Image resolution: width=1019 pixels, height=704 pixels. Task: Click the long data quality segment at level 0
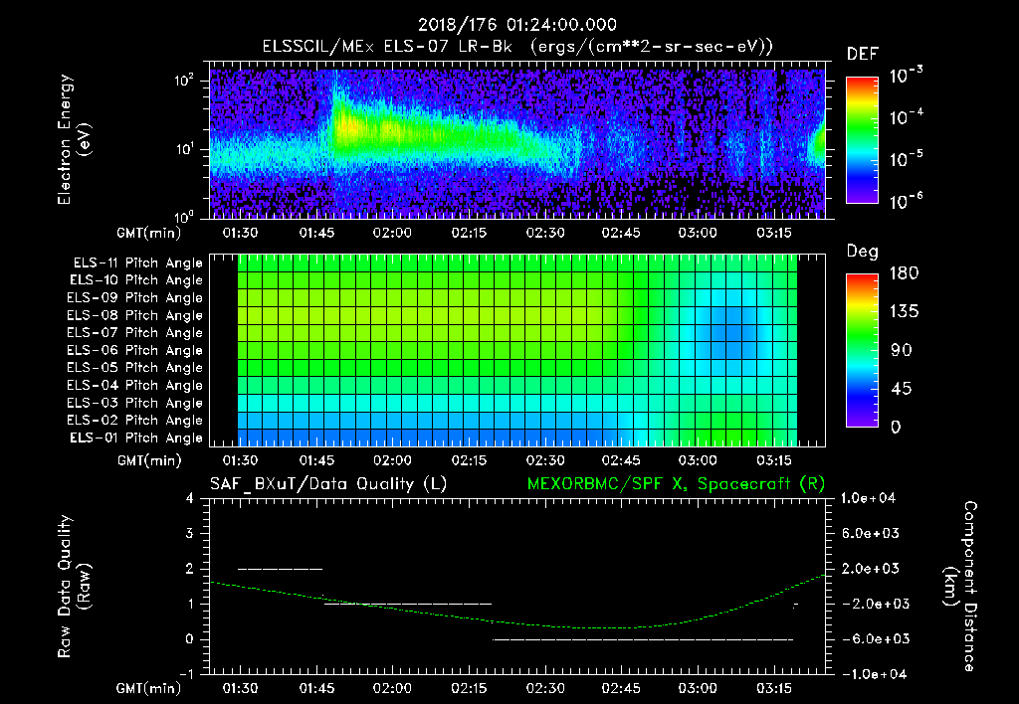pyautogui.click(x=643, y=639)
